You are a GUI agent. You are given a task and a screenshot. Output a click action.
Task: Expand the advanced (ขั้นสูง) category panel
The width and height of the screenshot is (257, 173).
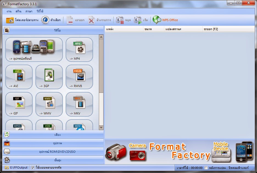(x=53, y=160)
